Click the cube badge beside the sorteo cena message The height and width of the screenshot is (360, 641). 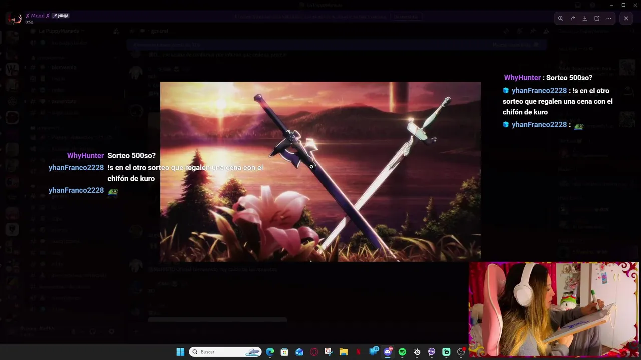[506, 91]
